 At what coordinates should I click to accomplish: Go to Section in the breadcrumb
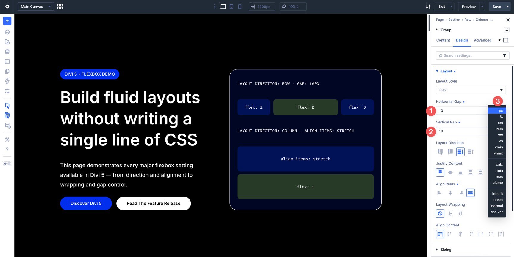coord(454,20)
